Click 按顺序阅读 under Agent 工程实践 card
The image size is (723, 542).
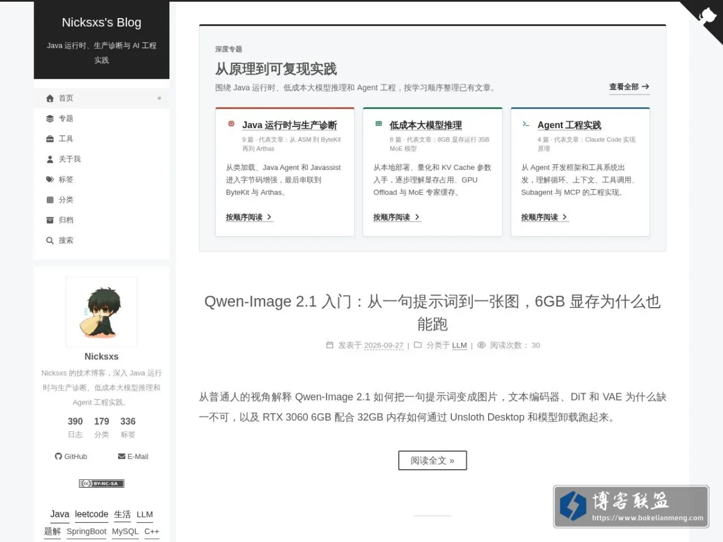coord(545,217)
